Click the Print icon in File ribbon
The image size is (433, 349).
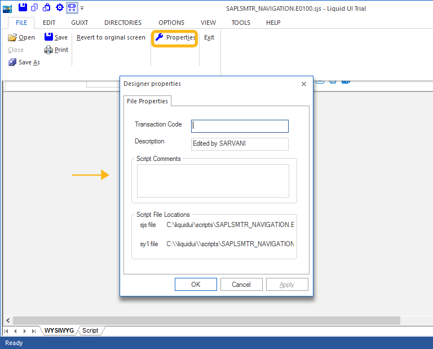click(48, 50)
